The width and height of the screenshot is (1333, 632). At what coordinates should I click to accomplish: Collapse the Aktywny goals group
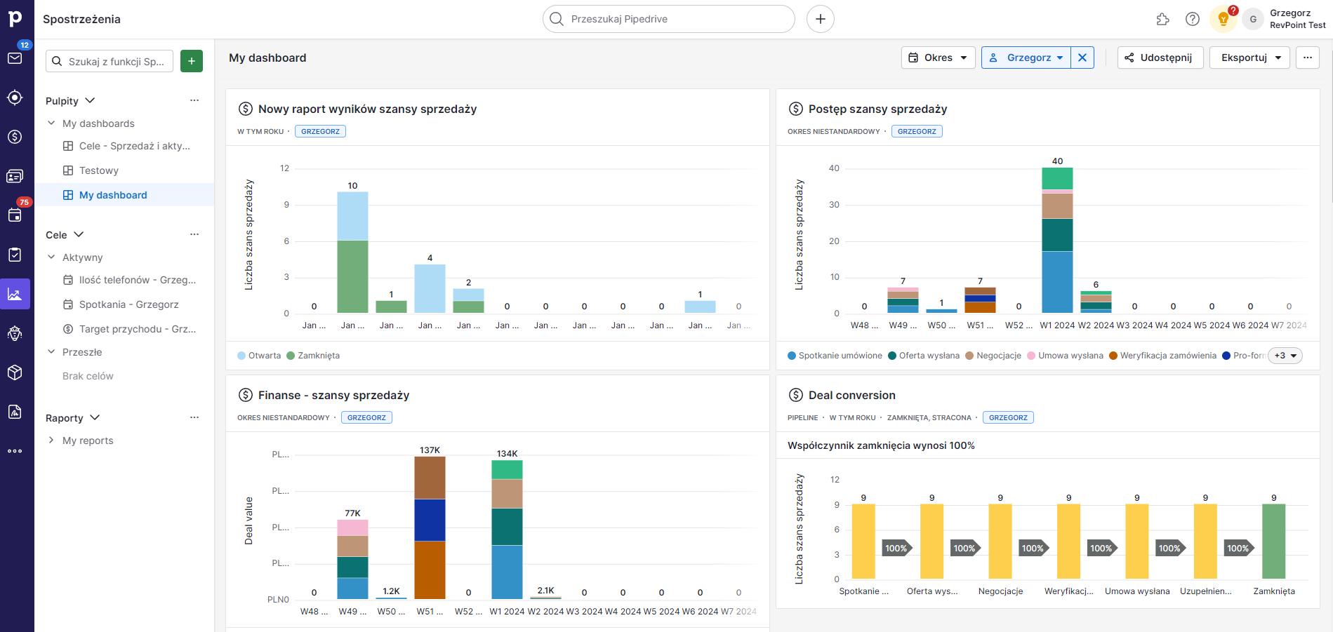click(51, 257)
